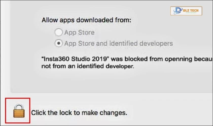
Task: Click the padlock's golden body
Action: [x=19, y=113]
